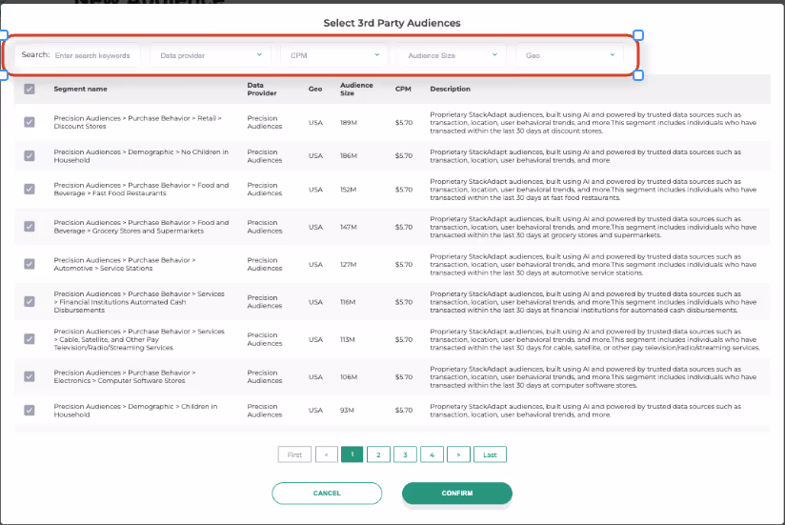
Task: Uncheck Grocery Stores and Supermarkets checkbox
Action: pos(30,227)
